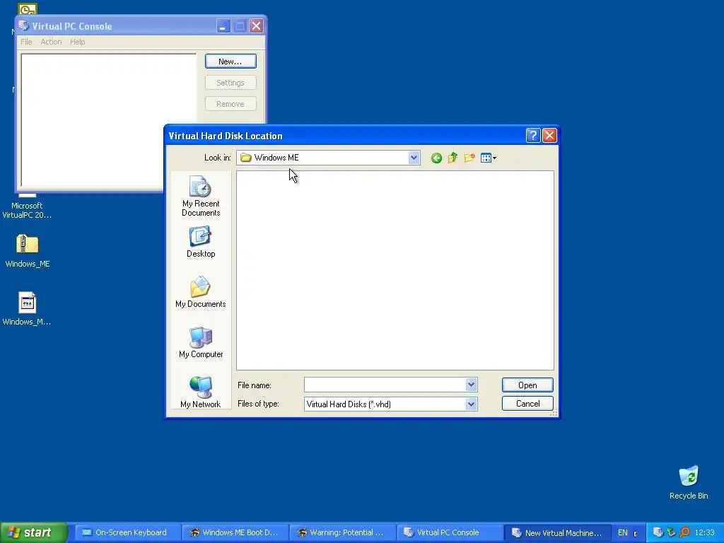
Task: Open Help menu in Virtual PC Console
Action: click(x=78, y=42)
